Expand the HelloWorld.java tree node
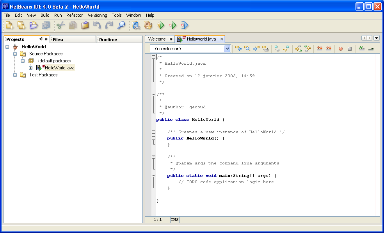 click(x=30, y=68)
